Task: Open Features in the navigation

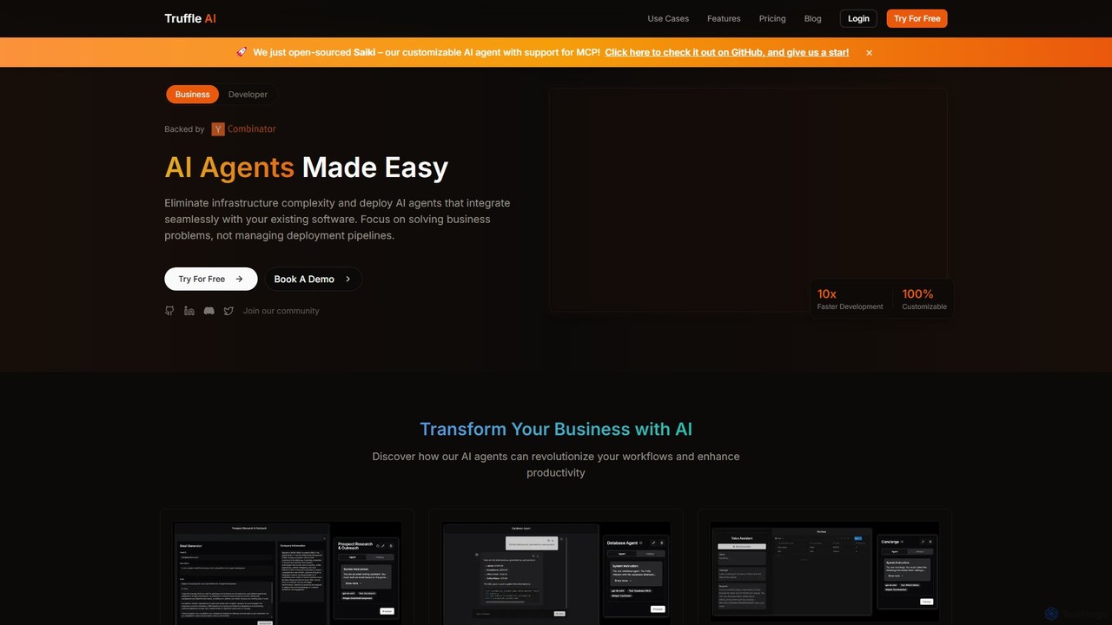Action: pyautogui.click(x=724, y=18)
